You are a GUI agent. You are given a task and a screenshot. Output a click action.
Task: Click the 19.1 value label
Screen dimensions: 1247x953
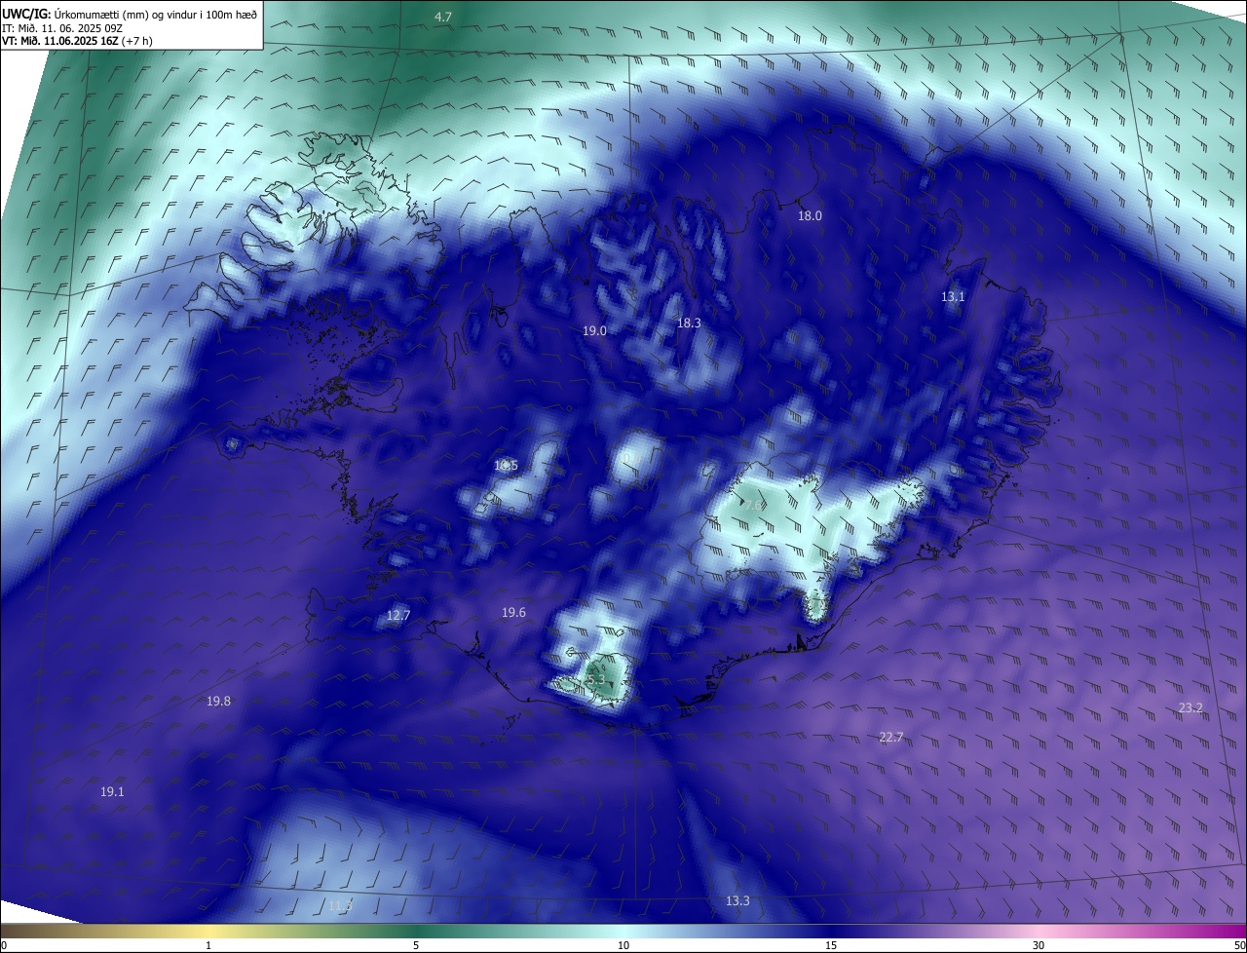click(112, 792)
